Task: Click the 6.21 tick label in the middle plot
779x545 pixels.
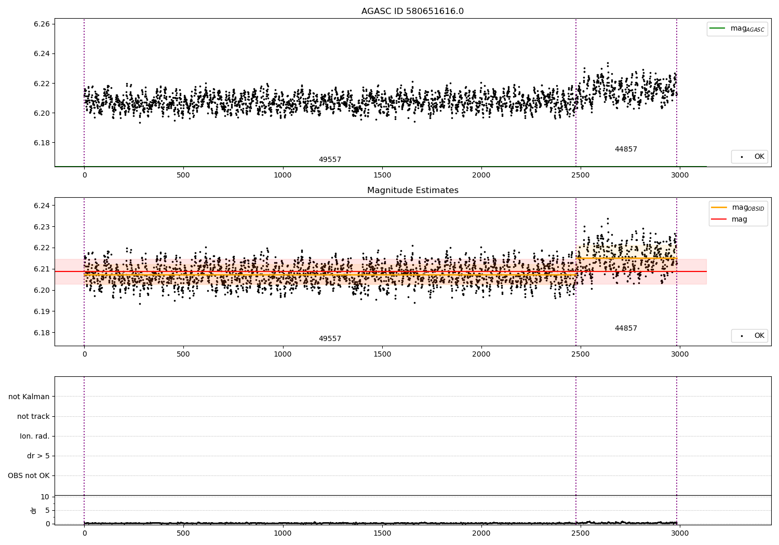Action: pos(42,269)
